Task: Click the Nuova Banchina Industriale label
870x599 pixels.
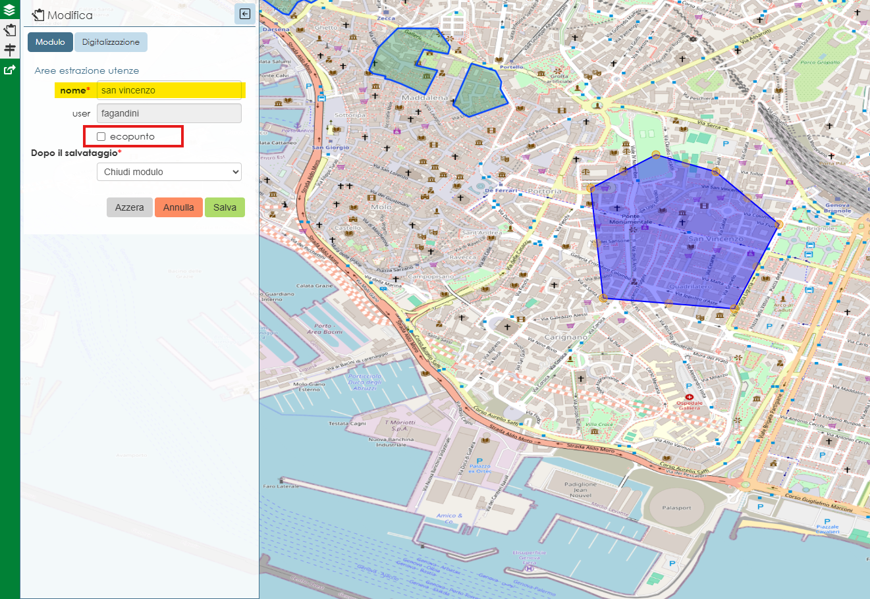Action: (x=391, y=442)
